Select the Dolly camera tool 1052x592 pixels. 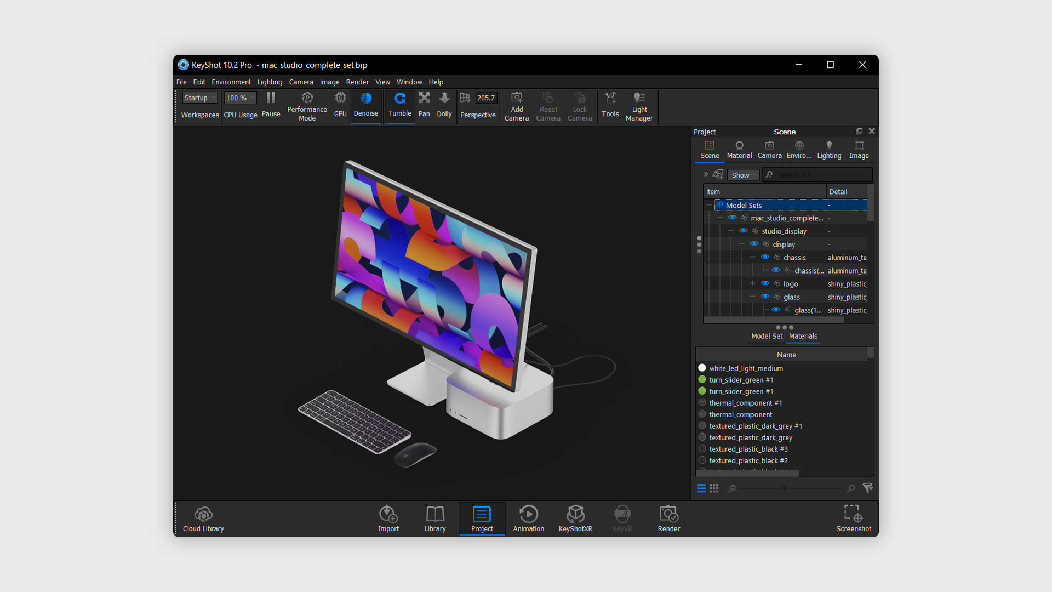(x=444, y=105)
